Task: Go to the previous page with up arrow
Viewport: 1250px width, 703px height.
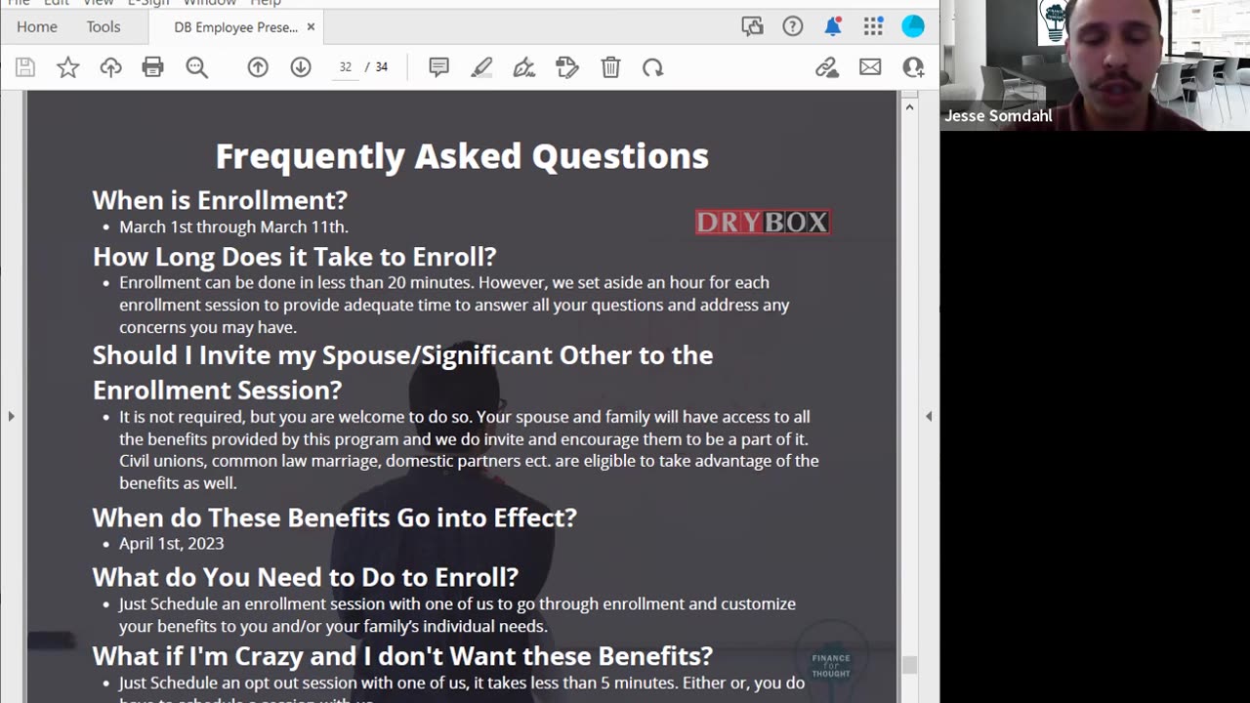Action: coord(258,67)
